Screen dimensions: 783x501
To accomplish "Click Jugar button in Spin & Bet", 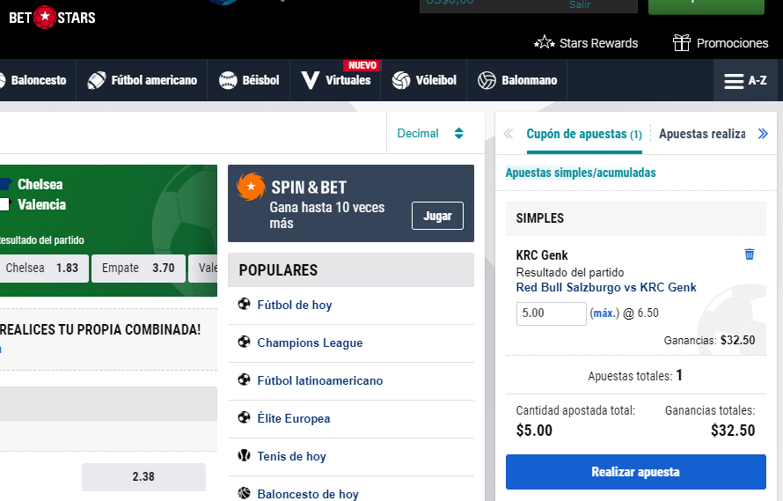I will [437, 216].
